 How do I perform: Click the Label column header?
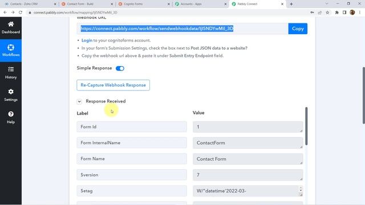coord(82,113)
